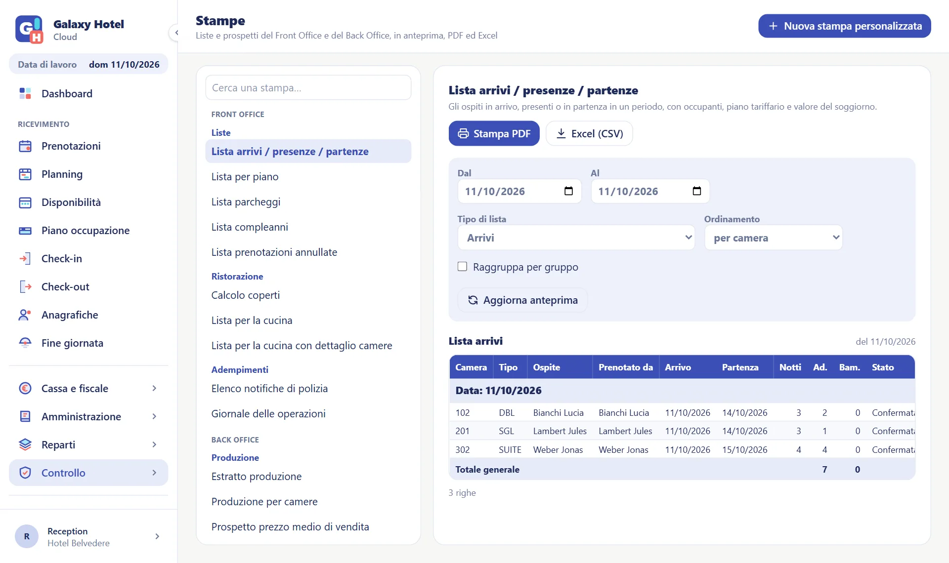949x563 pixels.
Task: Click the Anagrafiche people icon
Action: tap(25, 315)
